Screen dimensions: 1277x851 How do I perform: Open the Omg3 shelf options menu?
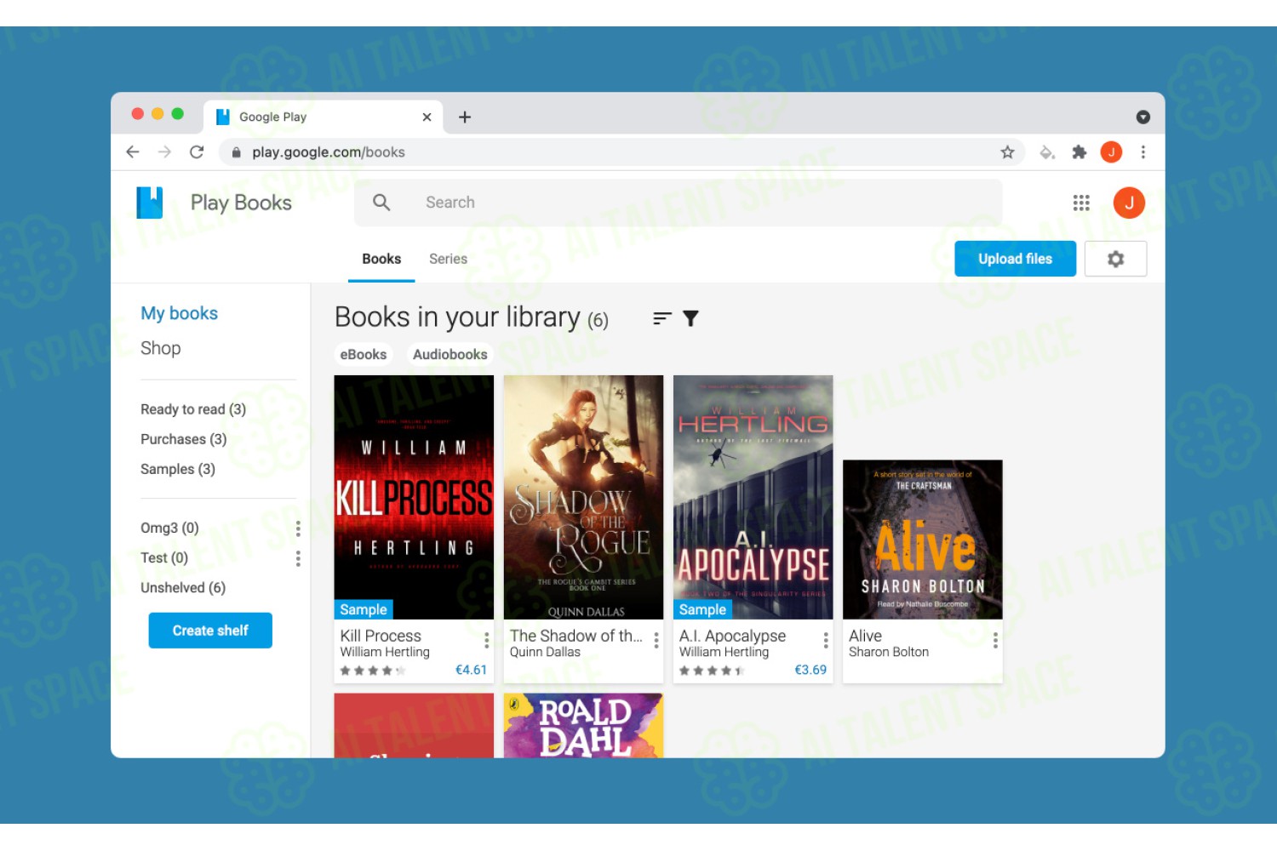click(x=298, y=528)
